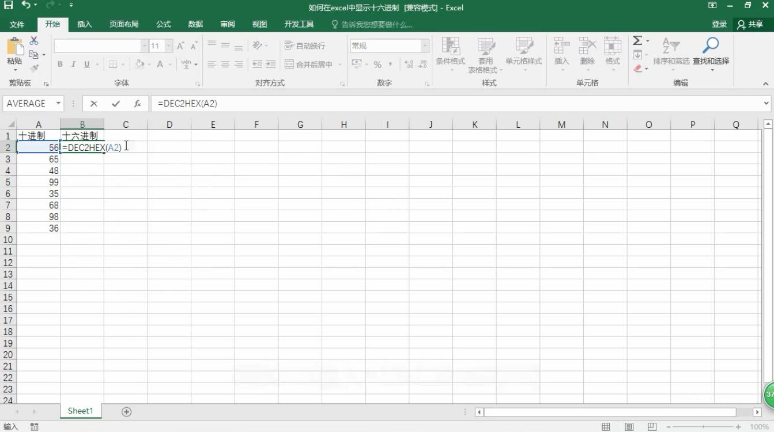Image resolution: width=774 pixels, height=432 pixels.
Task: Delete cells using 删除 icon
Action: point(587,55)
